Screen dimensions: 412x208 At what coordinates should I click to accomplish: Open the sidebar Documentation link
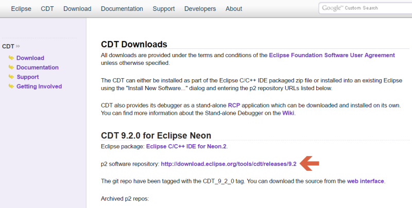pos(37,67)
